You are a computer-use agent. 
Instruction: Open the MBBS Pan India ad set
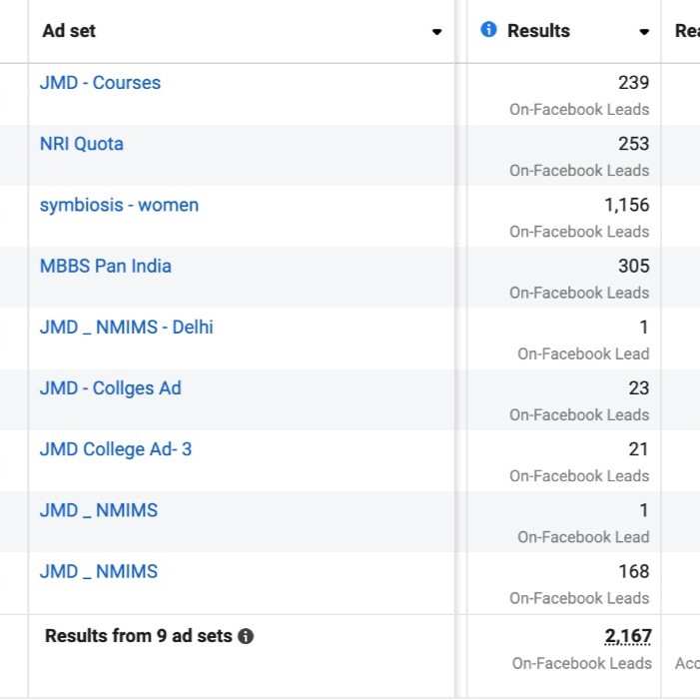pyautogui.click(x=106, y=266)
